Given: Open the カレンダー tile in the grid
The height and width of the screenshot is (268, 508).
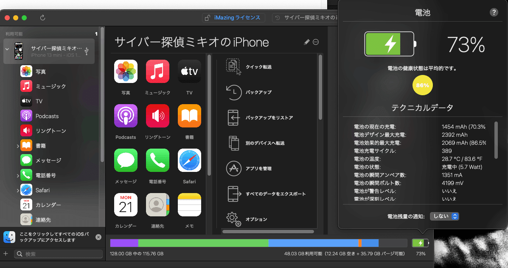Looking at the screenshot, I should point(126,204).
